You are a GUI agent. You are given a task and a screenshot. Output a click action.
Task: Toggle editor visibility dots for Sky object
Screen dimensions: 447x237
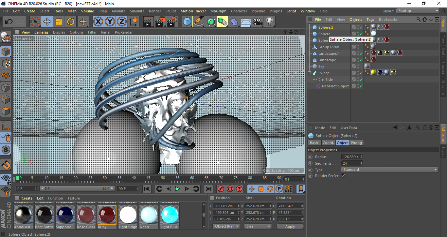(358, 67)
